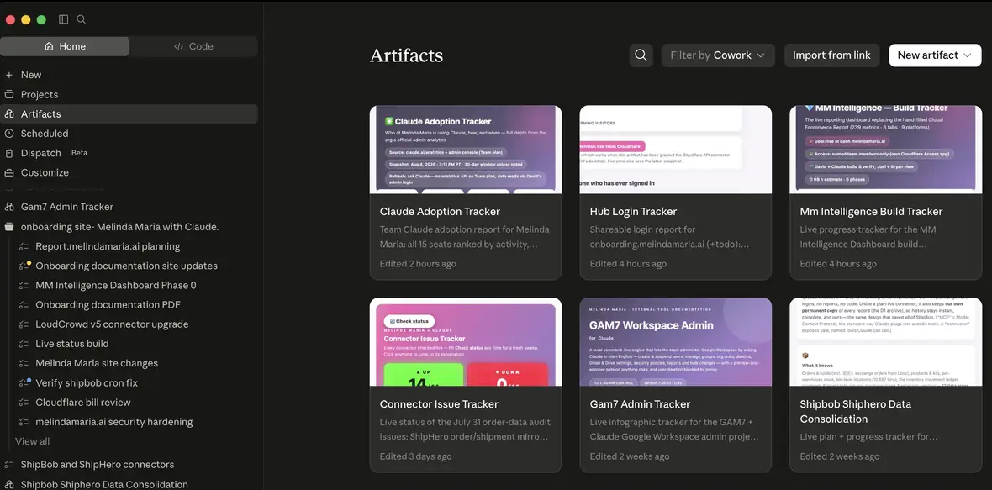This screenshot has width=992, height=490.
Task: Open Scheduled in the sidebar
Action: click(x=129, y=134)
